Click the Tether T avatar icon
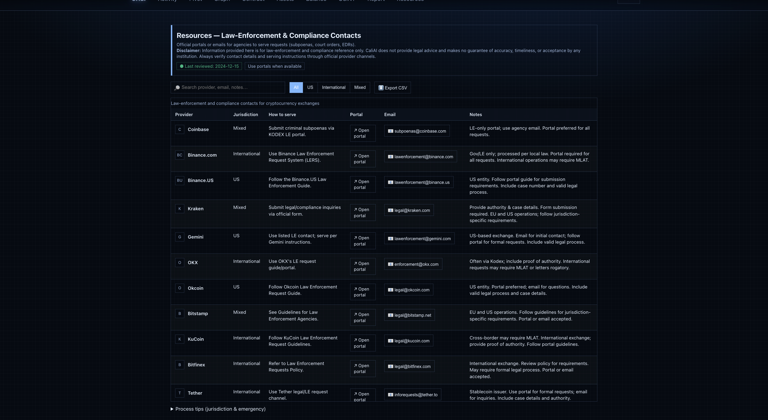Viewport: 768px width, 420px height. [179, 393]
